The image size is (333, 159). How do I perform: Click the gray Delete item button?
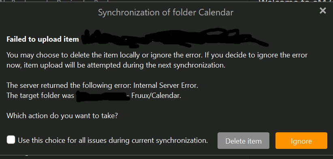point(243,141)
